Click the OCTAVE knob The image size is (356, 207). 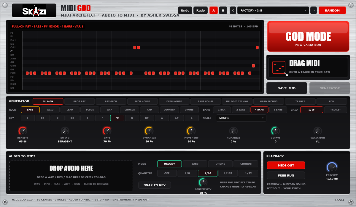pos(276,131)
